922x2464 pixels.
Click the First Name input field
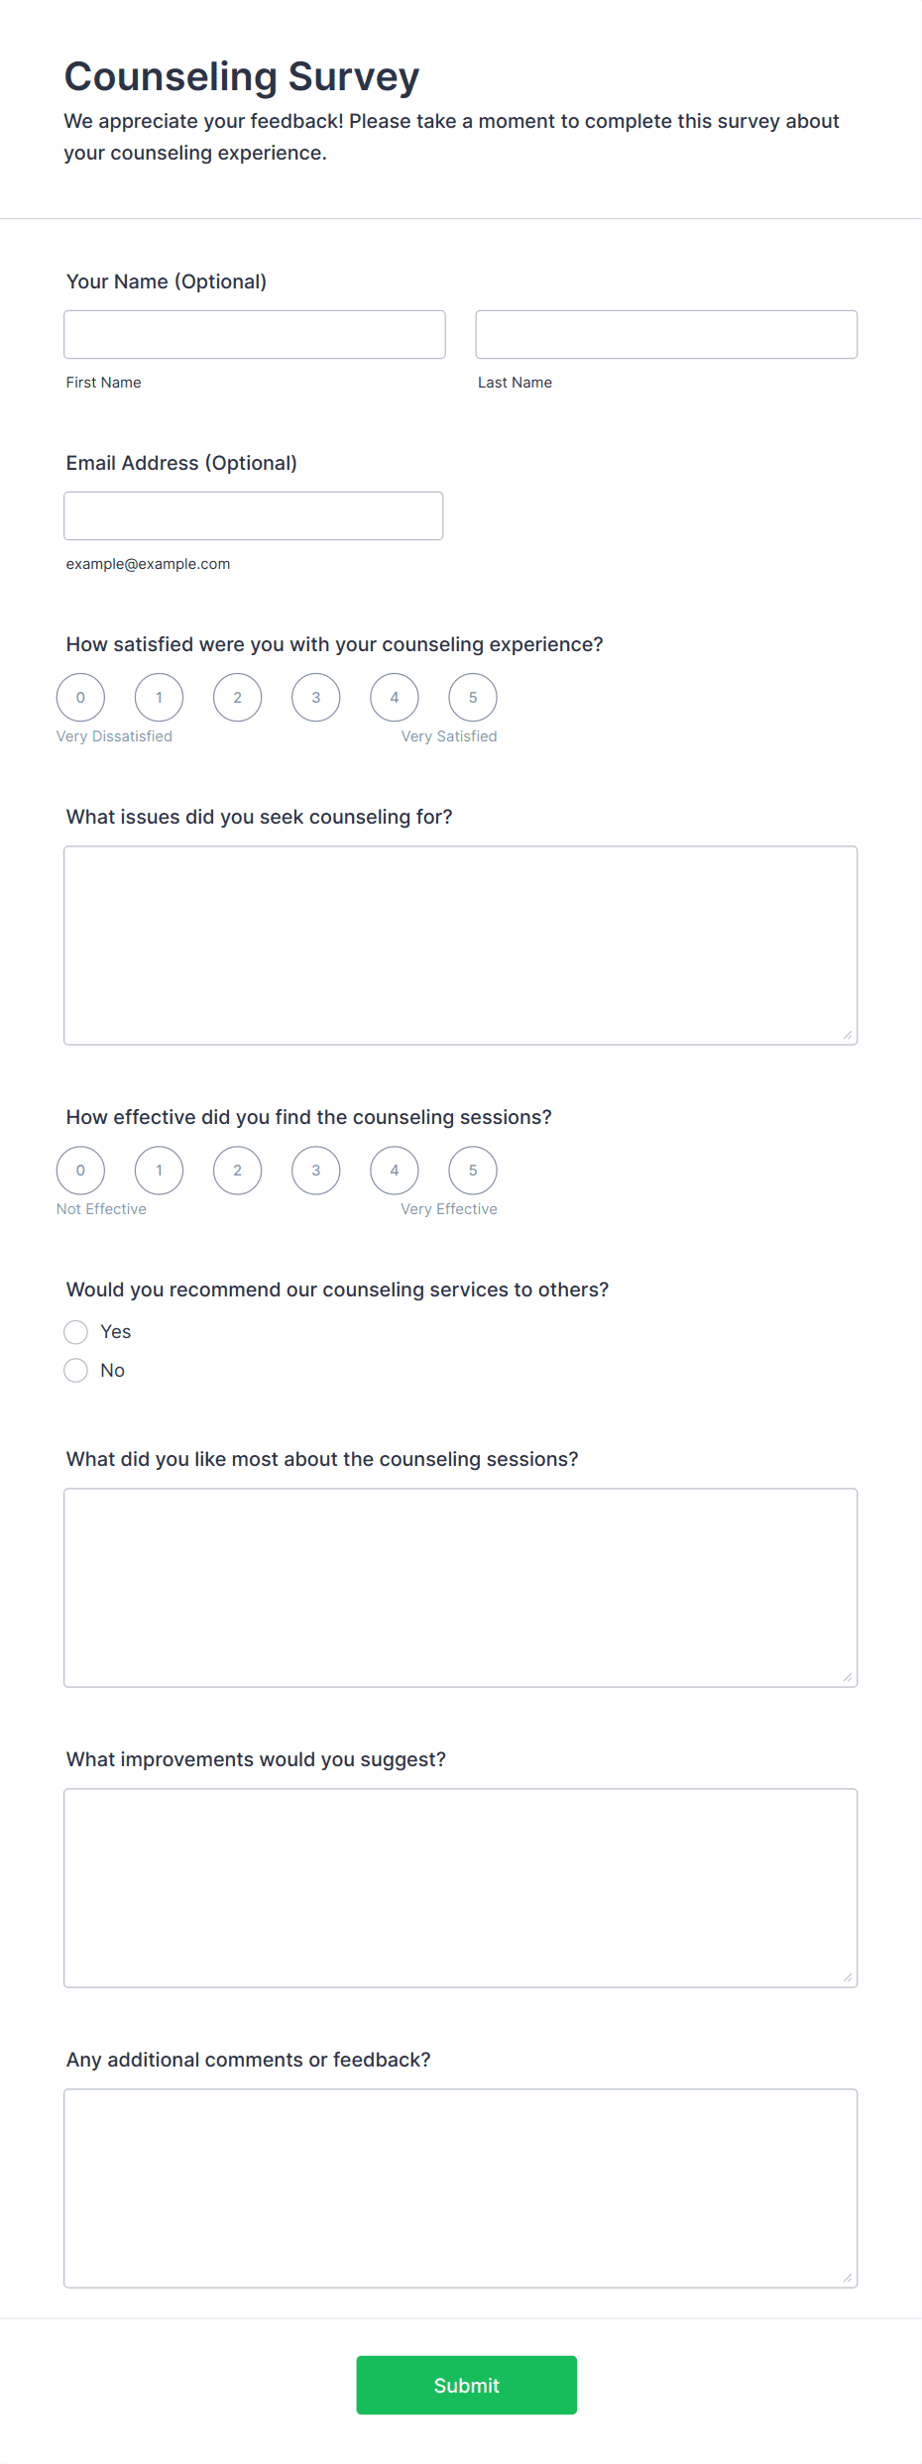(254, 333)
